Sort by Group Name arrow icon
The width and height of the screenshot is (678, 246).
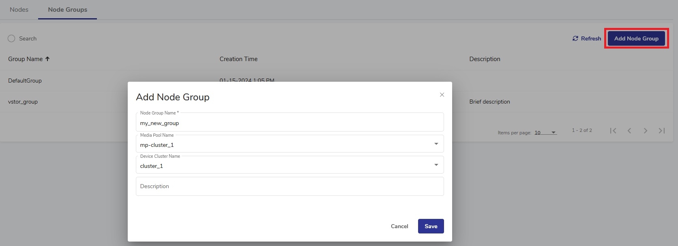tap(47, 59)
